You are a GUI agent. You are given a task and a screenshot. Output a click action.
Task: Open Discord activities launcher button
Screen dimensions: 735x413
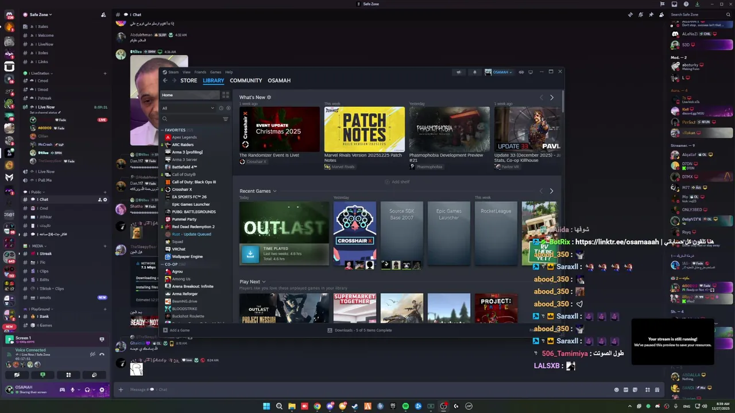point(68,375)
